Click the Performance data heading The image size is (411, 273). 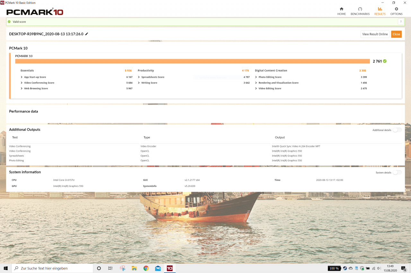(x=23, y=111)
